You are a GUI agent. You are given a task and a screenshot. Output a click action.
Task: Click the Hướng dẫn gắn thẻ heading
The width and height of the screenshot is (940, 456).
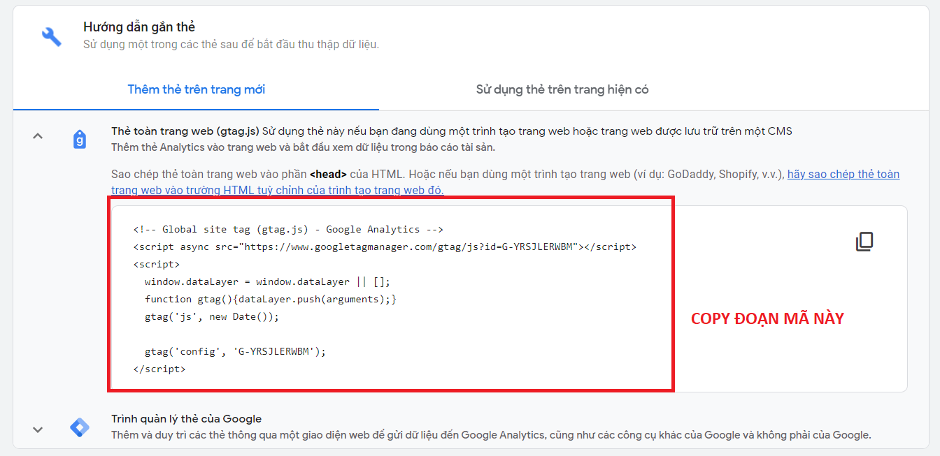click(139, 27)
